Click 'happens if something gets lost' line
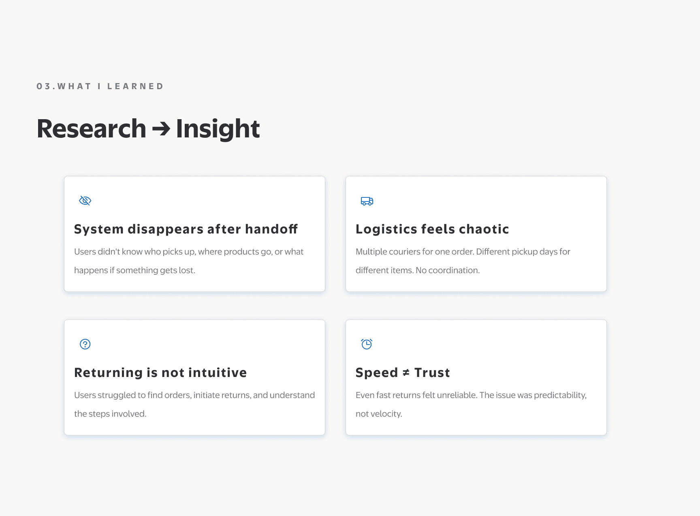The image size is (700, 516). pos(134,270)
